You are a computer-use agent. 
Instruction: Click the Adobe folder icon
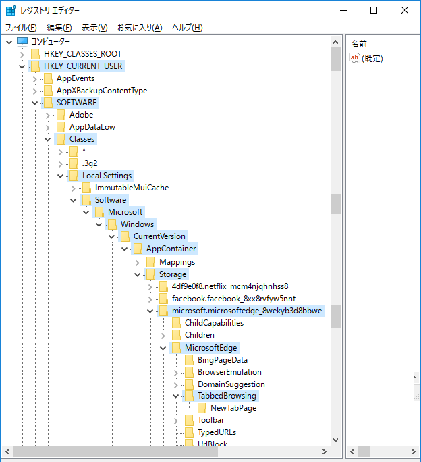coord(61,115)
